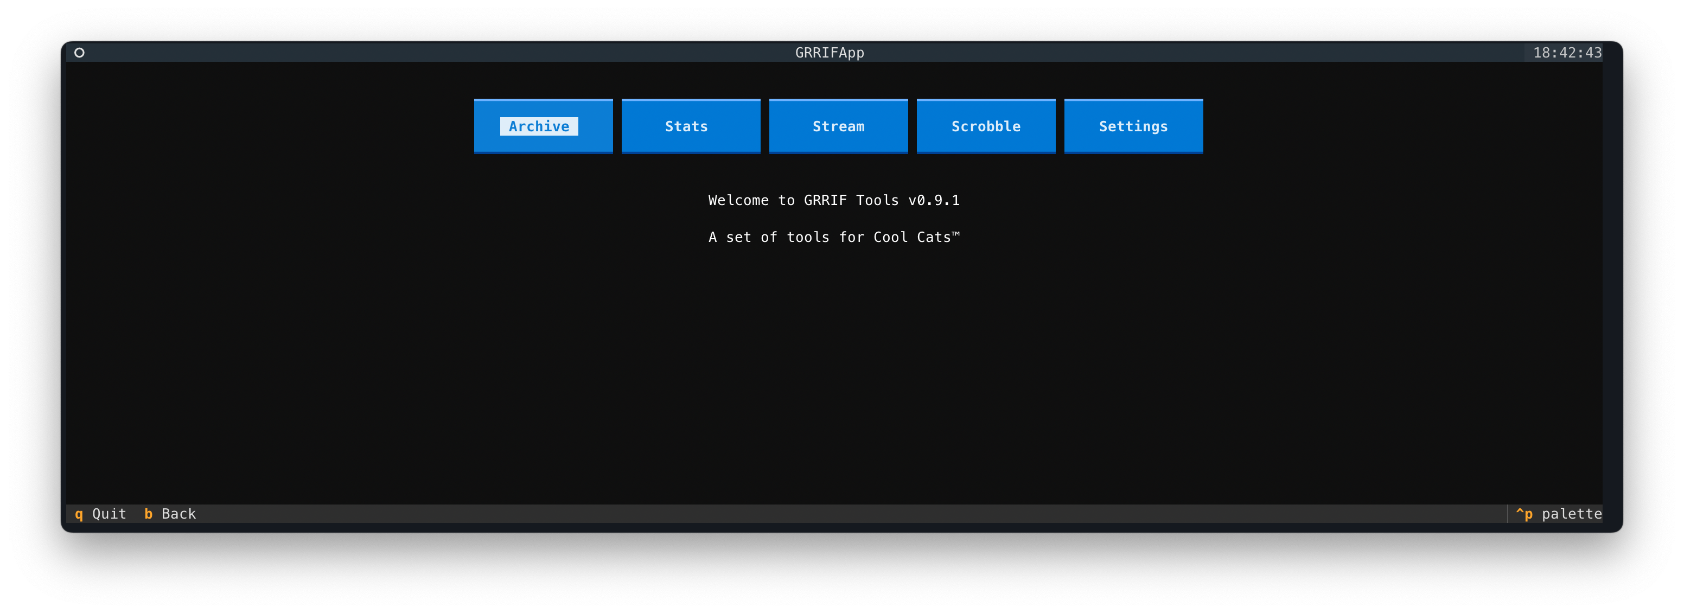Open the Scrobble tool

click(985, 126)
